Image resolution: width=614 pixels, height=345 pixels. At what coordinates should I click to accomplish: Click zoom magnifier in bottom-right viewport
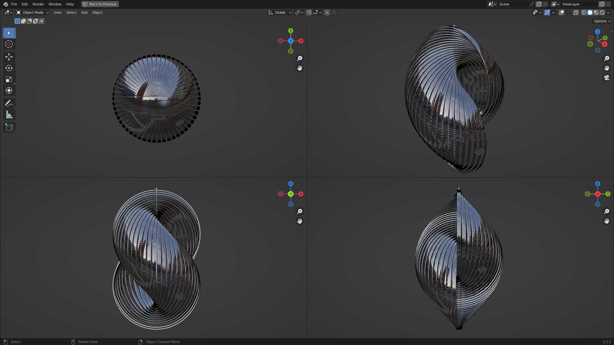click(607, 211)
